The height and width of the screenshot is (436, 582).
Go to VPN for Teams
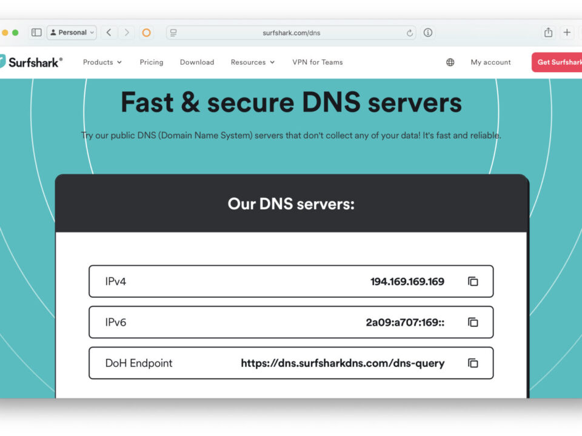pyautogui.click(x=317, y=62)
